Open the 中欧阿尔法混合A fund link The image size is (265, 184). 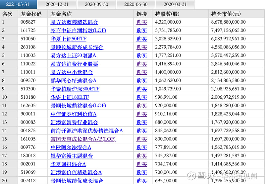coord(71,147)
